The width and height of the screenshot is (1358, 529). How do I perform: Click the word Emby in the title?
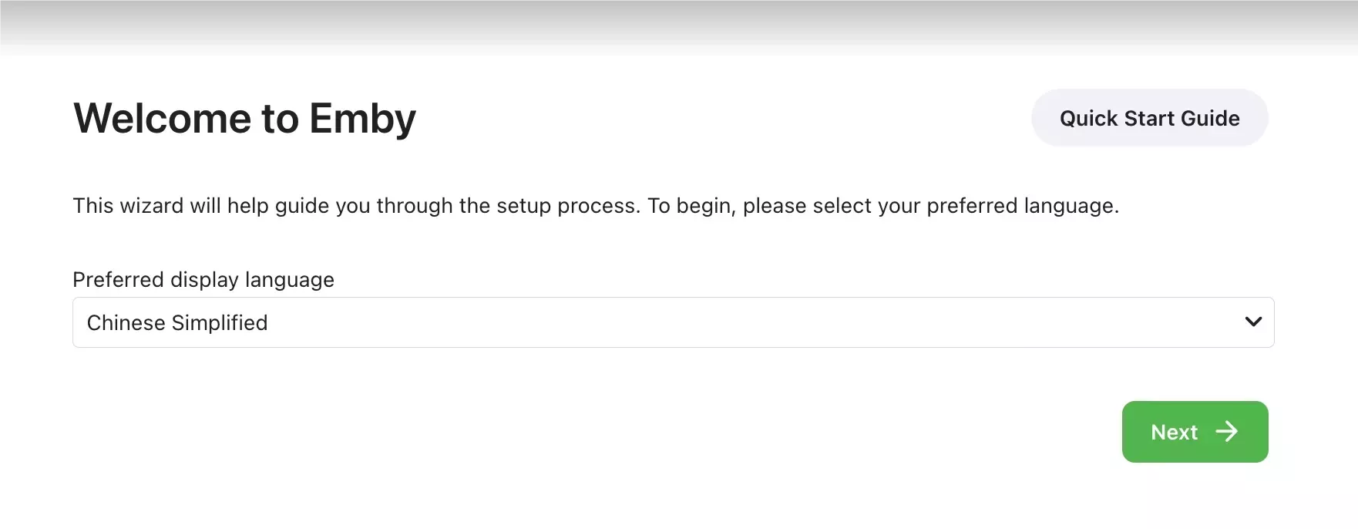coord(362,119)
